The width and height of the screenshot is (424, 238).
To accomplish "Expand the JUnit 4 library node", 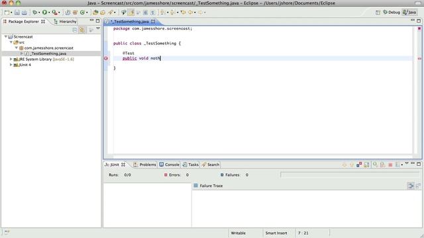I will click(11, 65).
